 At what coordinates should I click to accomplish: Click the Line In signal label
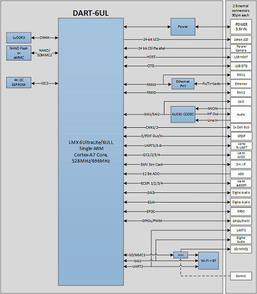(x=213, y=120)
